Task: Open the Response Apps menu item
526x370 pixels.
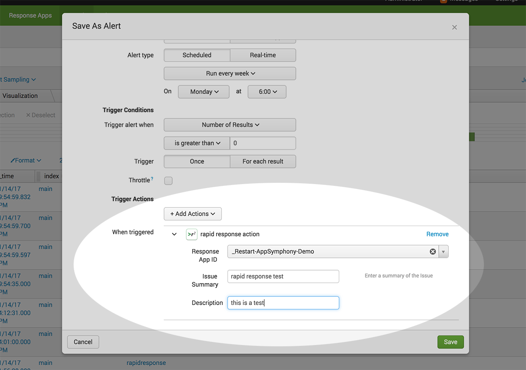Action: tap(30, 15)
